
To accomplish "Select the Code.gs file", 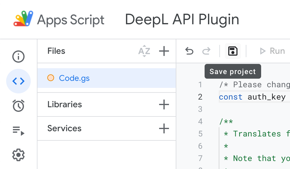I will pos(74,78).
